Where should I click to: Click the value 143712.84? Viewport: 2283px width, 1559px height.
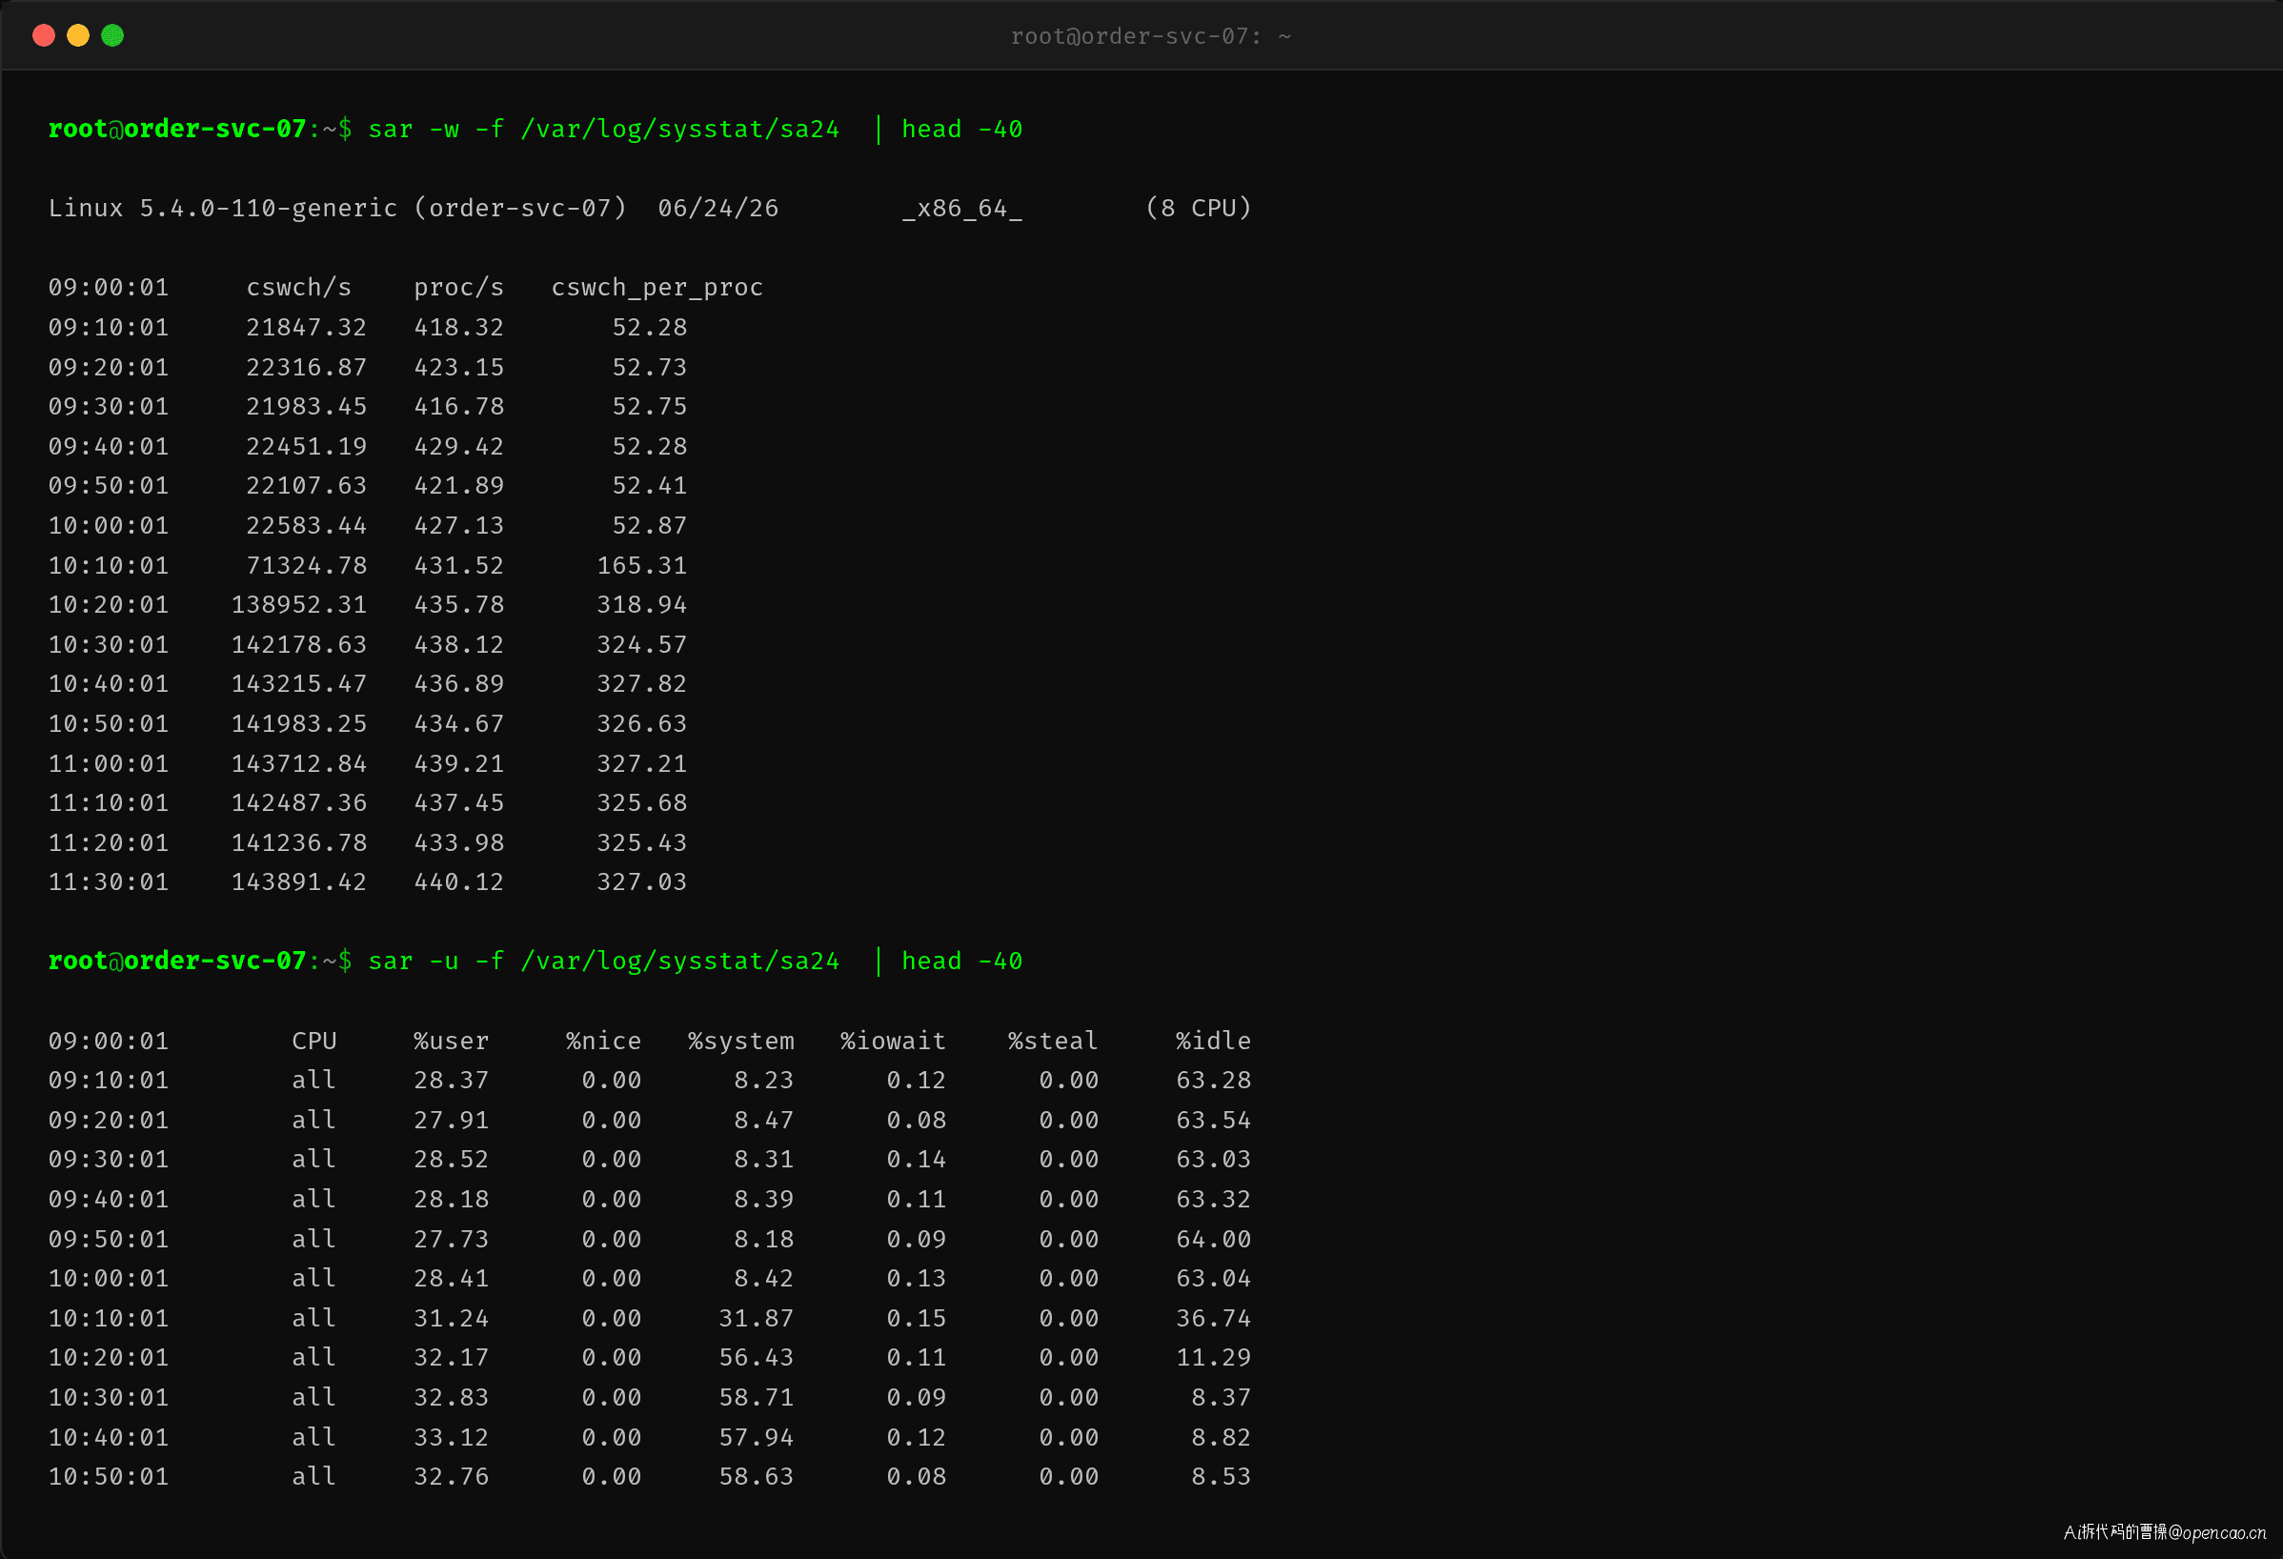point(298,764)
